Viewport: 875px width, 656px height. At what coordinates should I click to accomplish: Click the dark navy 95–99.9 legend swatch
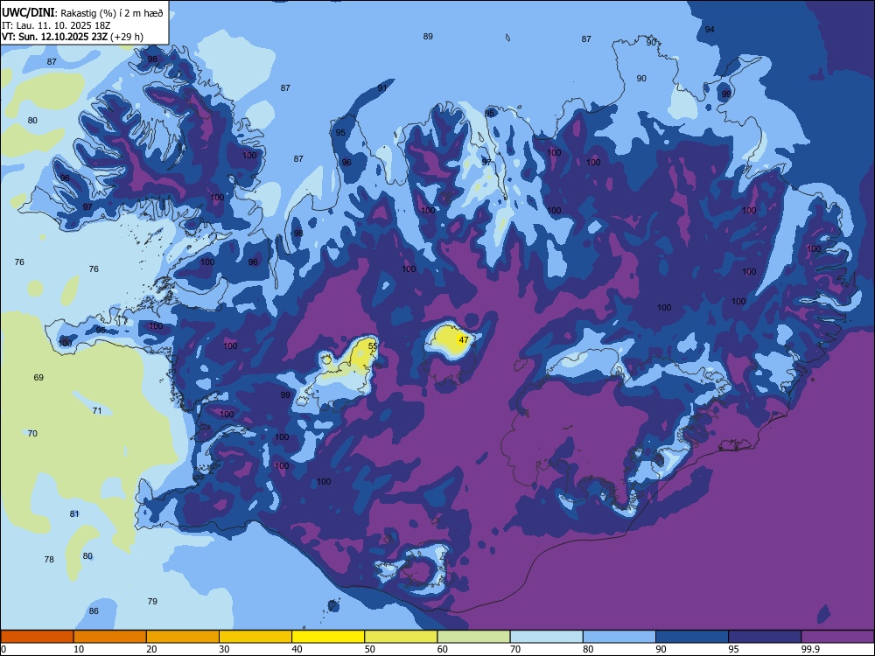click(x=765, y=637)
